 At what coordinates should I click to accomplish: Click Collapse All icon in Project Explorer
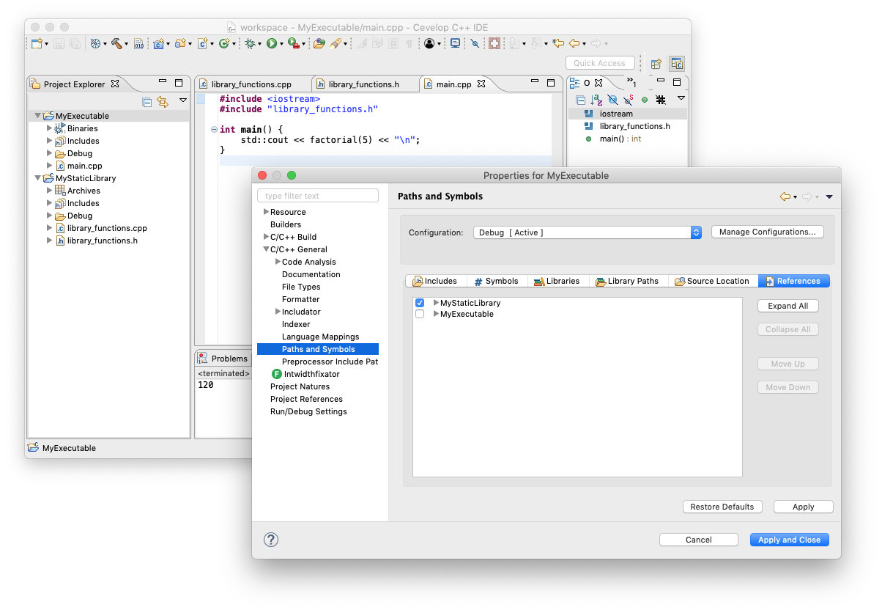coord(147,102)
